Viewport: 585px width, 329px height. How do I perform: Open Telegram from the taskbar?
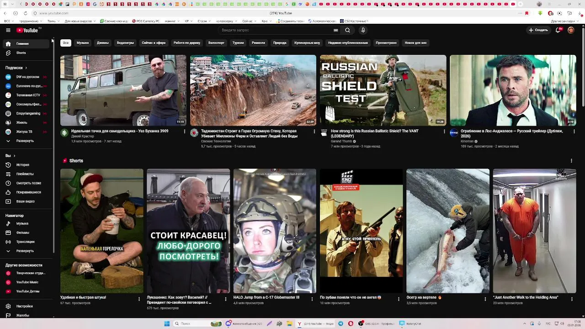click(340, 324)
